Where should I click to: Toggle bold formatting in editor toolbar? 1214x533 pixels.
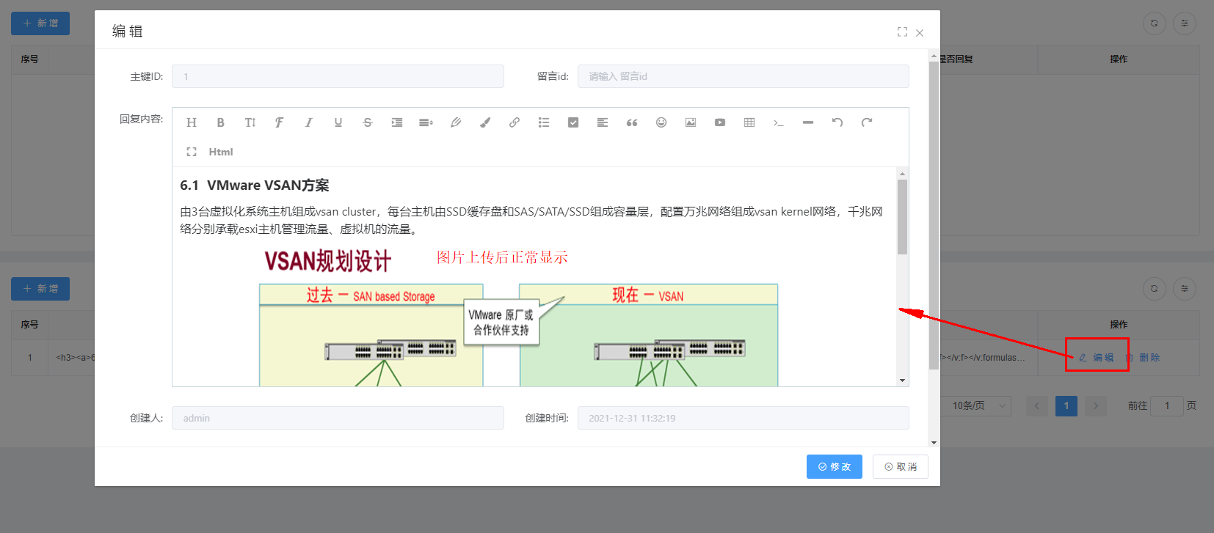(221, 122)
